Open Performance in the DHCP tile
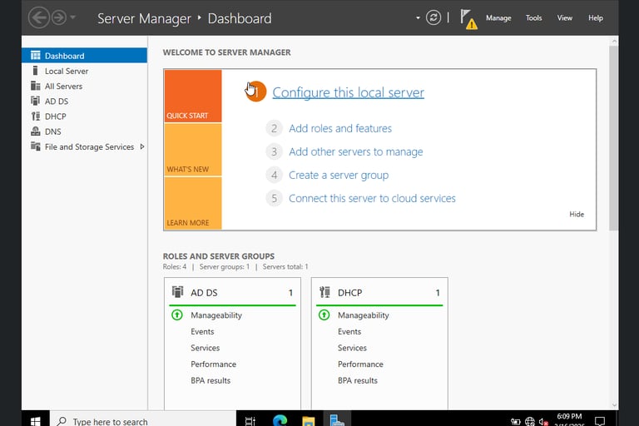The height and width of the screenshot is (426, 639). [x=360, y=364]
